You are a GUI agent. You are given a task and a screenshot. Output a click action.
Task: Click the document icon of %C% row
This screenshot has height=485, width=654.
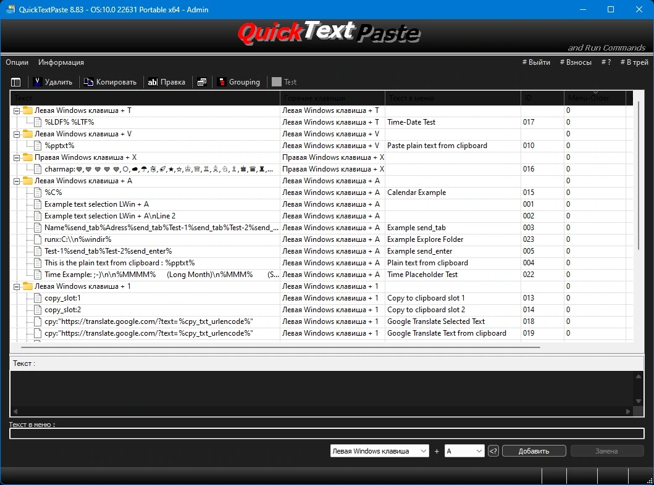(38, 193)
